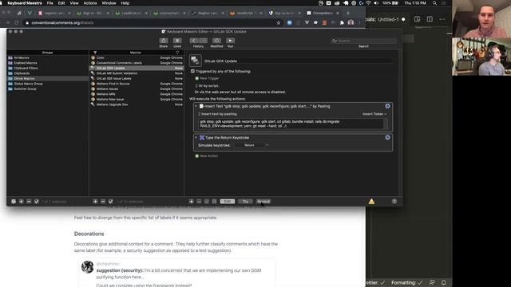Open Chrome extensions puzzle icon
This screenshot has width=511, height=287.
(x=342, y=23)
